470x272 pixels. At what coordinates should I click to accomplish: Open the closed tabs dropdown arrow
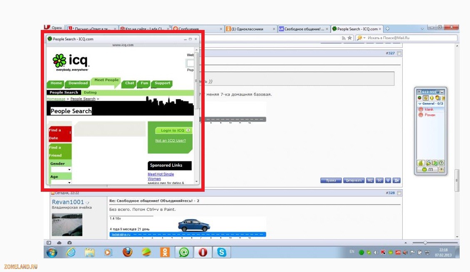click(x=422, y=29)
